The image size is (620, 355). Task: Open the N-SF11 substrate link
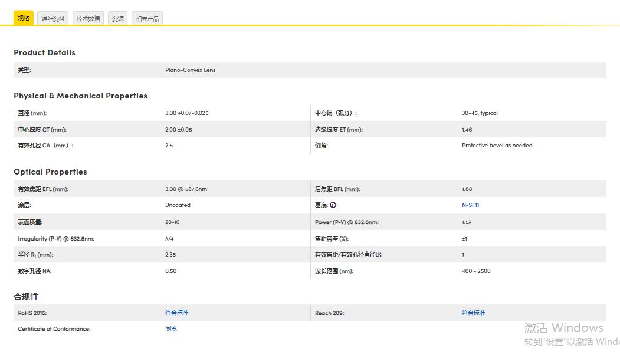(470, 205)
